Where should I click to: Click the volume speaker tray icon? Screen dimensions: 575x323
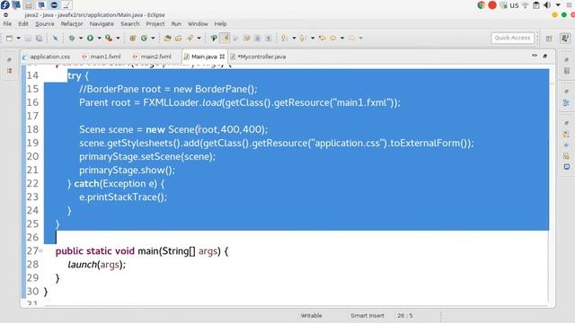(547, 5)
